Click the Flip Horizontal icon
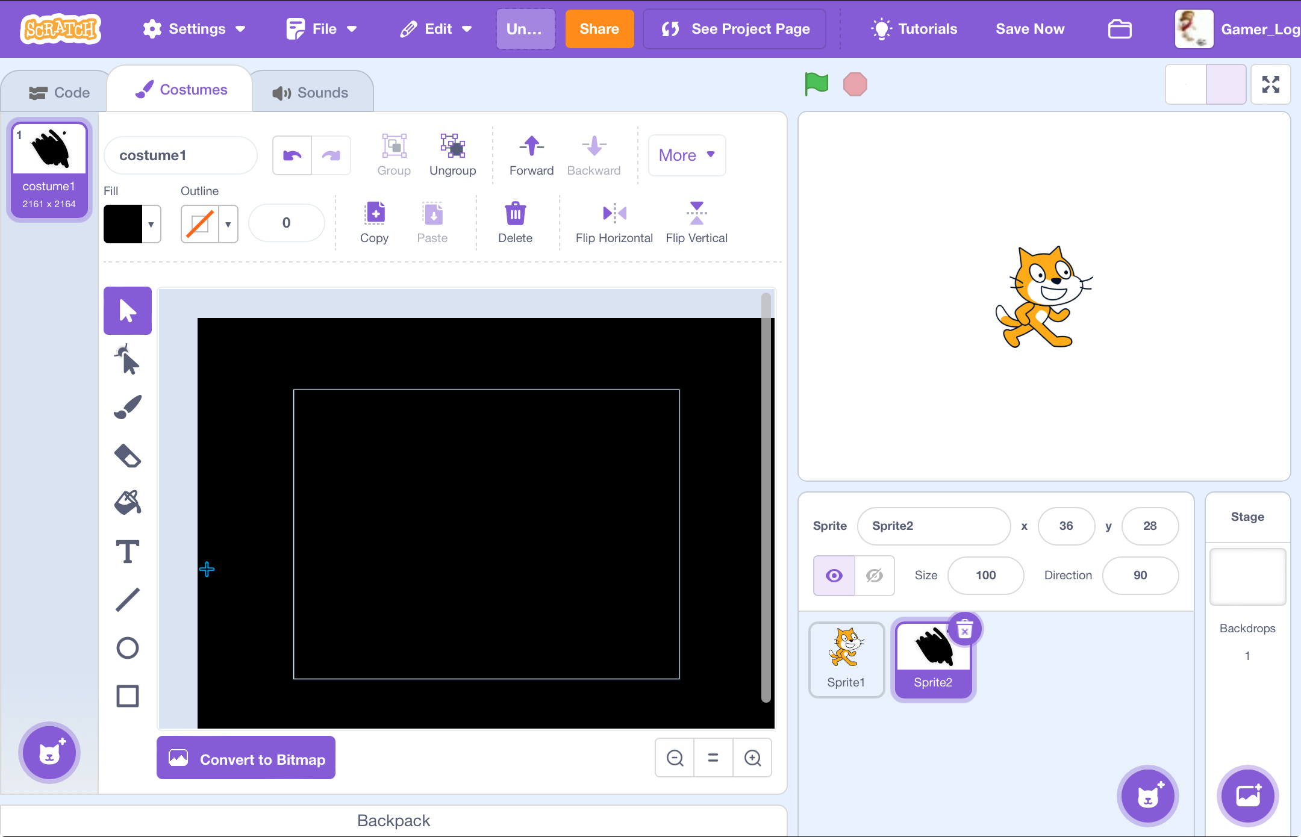This screenshot has width=1301, height=837. pyautogui.click(x=614, y=213)
